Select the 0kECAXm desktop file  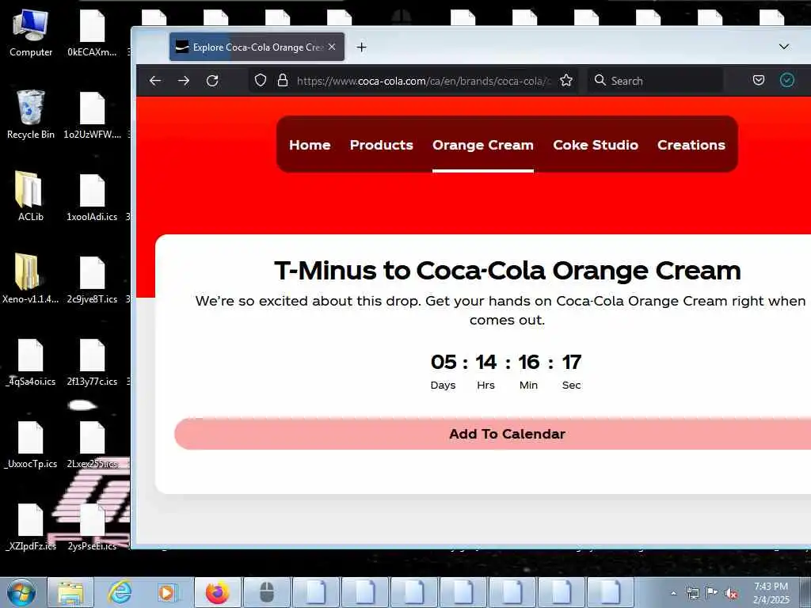(92, 32)
